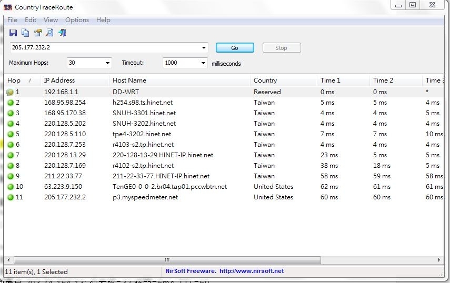
Task: Click green status icon for hop 11
Action: [x=11, y=198]
